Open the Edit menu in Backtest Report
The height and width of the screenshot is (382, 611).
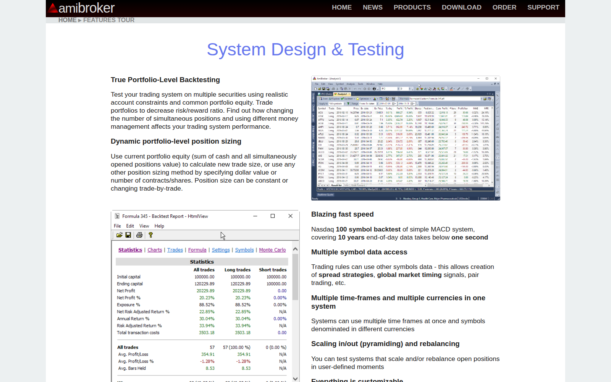130,226
